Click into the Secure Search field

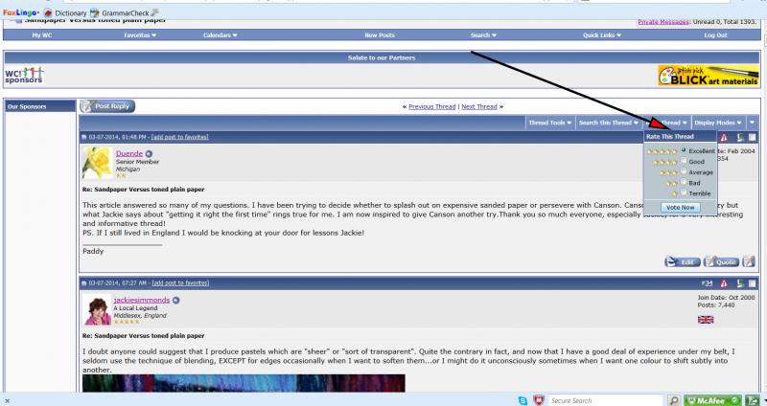pos(606,400)
